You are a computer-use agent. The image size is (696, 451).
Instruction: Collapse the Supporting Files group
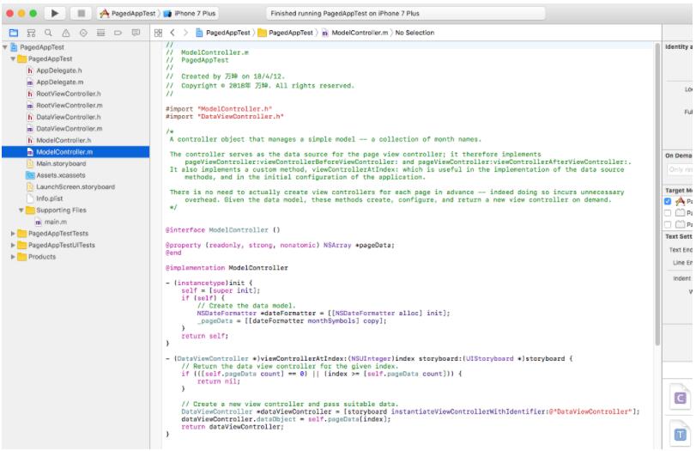[x=21, y=210]
